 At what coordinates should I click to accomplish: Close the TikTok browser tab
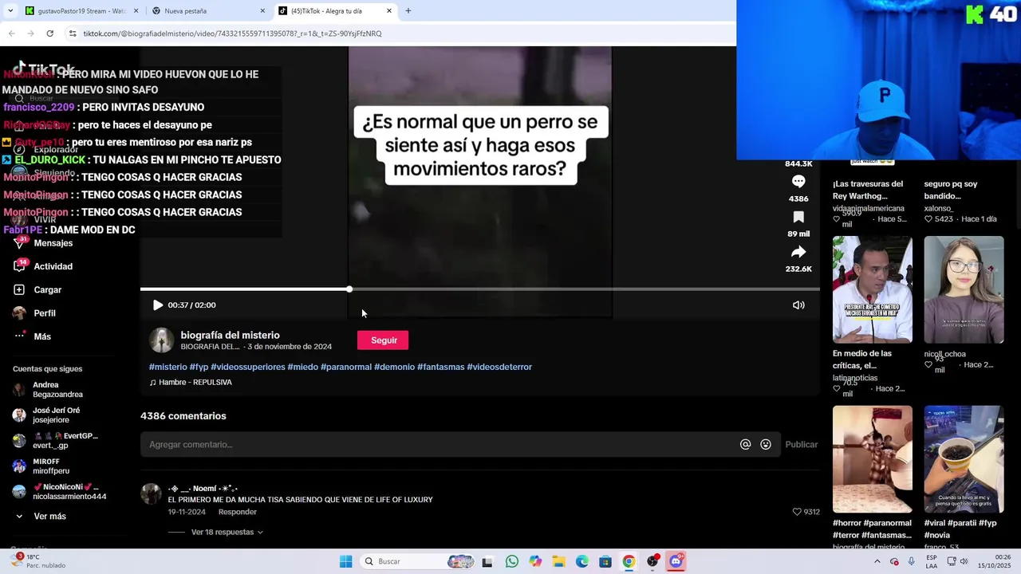[x=389, y=11]
